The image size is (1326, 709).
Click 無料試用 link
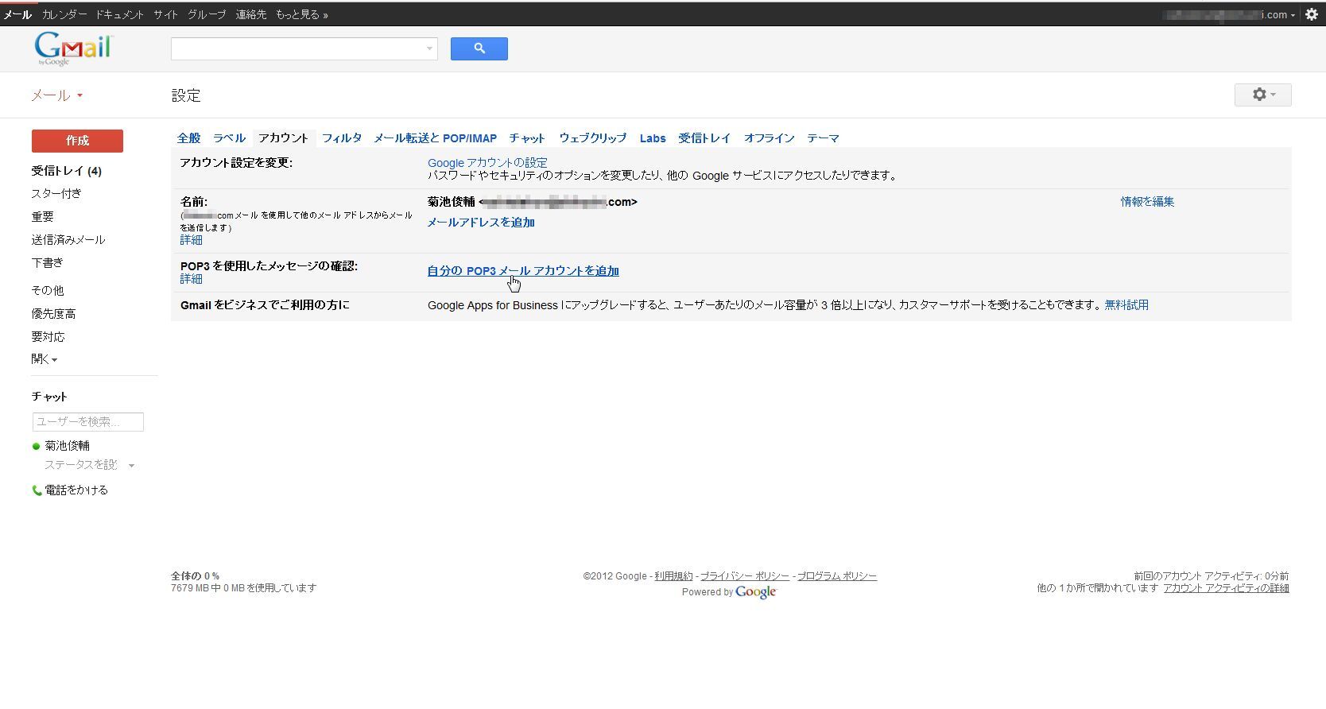tap(1126, 305)
